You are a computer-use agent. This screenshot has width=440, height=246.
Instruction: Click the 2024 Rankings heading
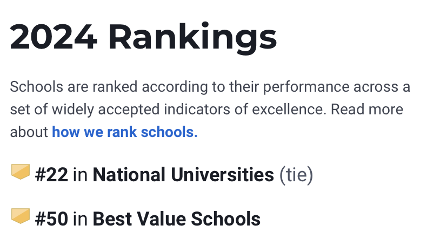pyautogui.click(x=143, y=38)
